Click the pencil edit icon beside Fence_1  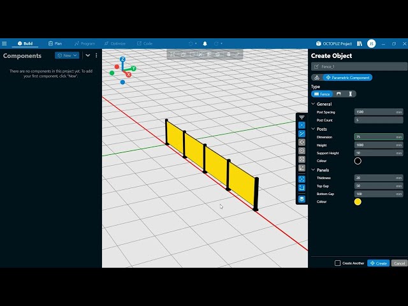click(x=316, y=66)
